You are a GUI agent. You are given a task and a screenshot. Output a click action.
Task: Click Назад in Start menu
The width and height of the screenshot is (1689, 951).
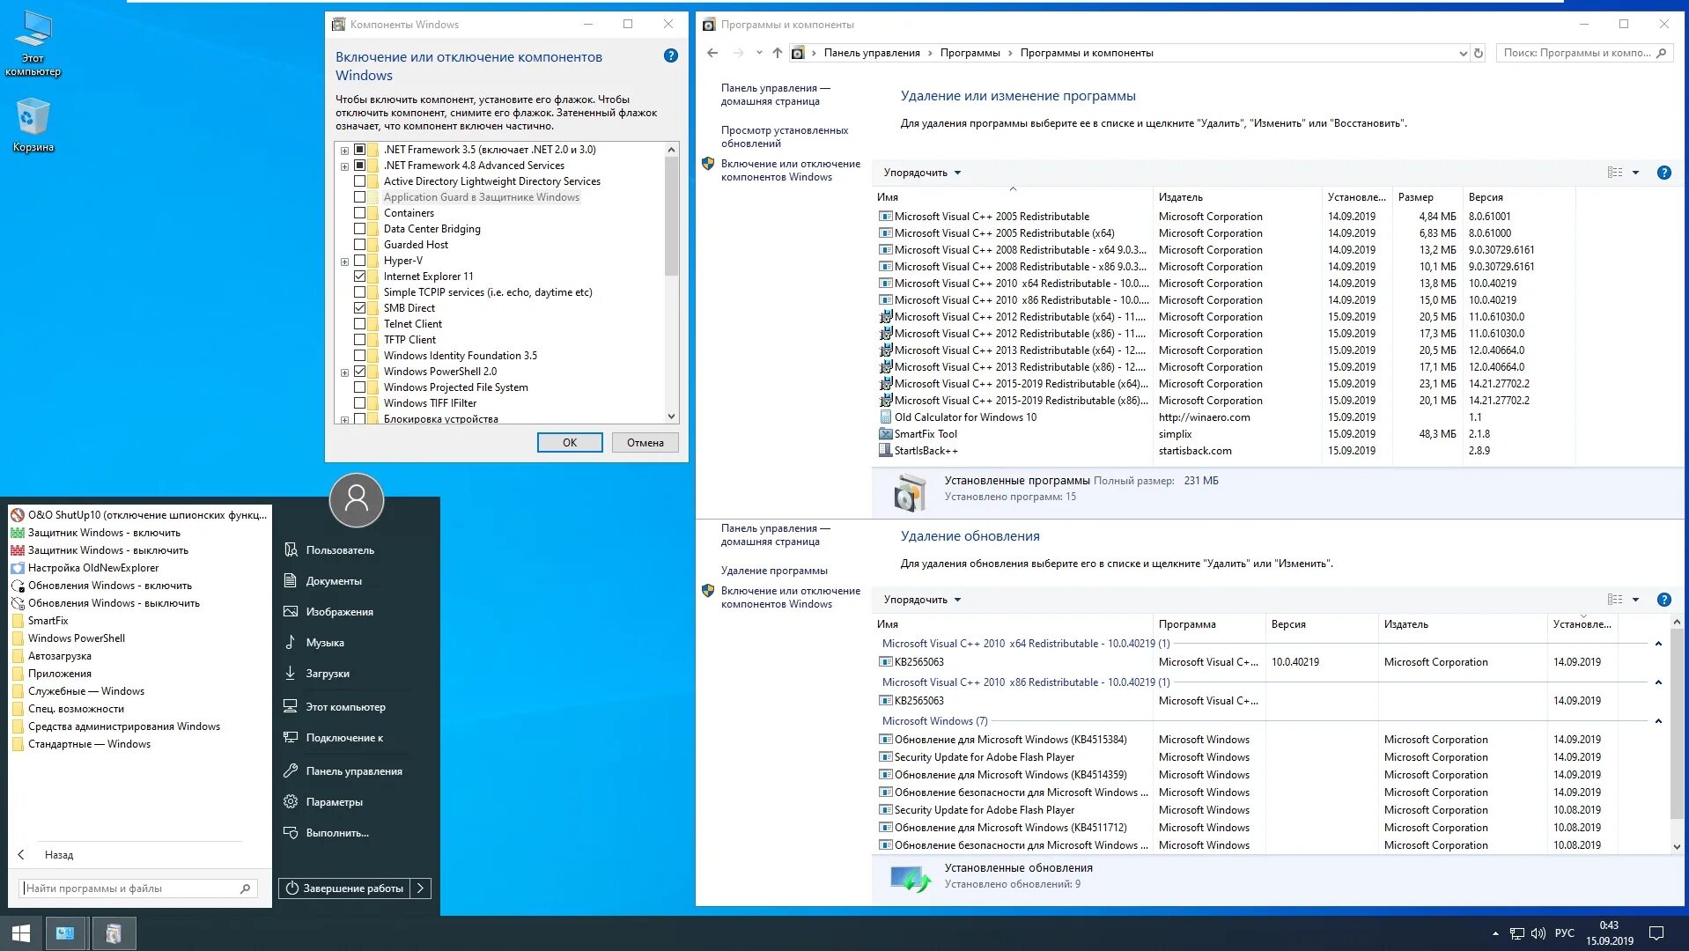59,855
